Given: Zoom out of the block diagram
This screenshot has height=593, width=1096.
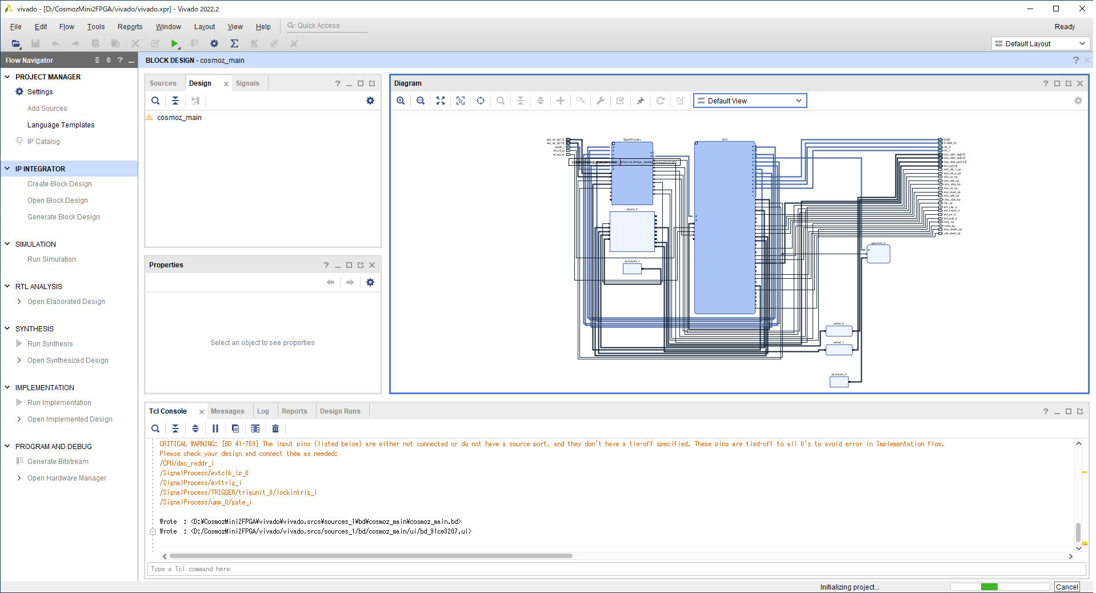Looking at the screenshot, I should pos(421,101).
